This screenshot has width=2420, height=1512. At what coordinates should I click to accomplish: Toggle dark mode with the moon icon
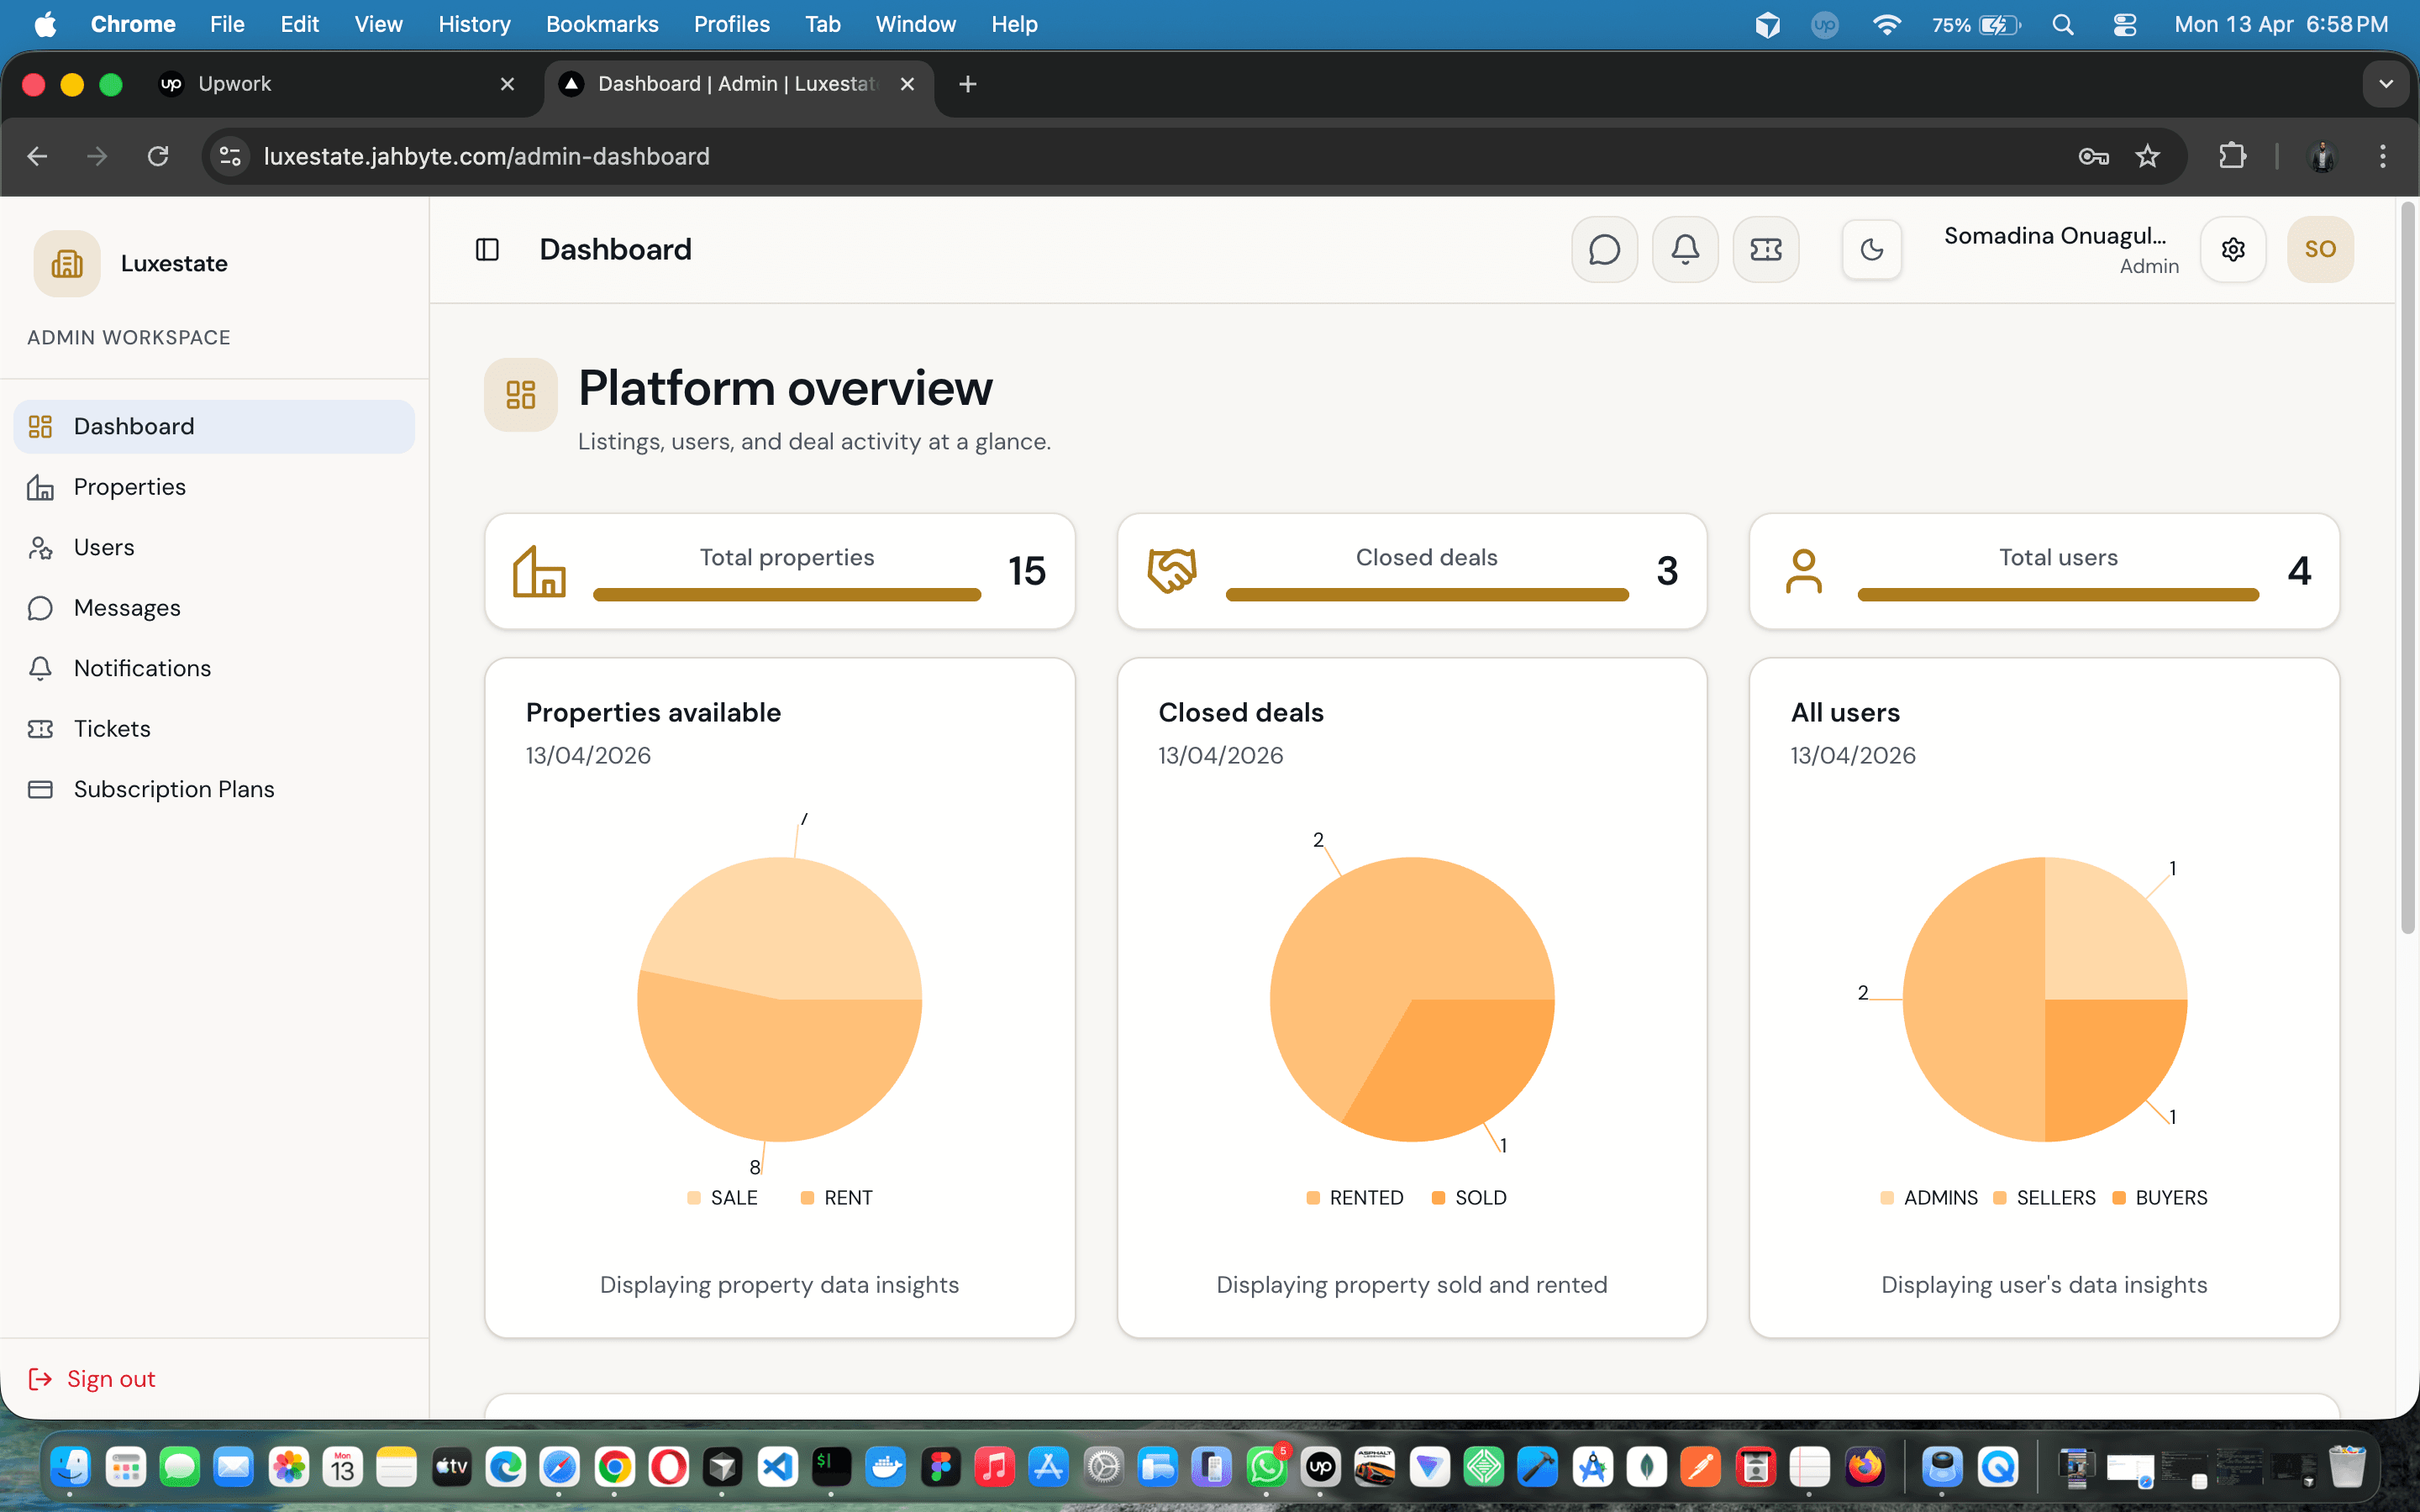(x=1871, y=249)
